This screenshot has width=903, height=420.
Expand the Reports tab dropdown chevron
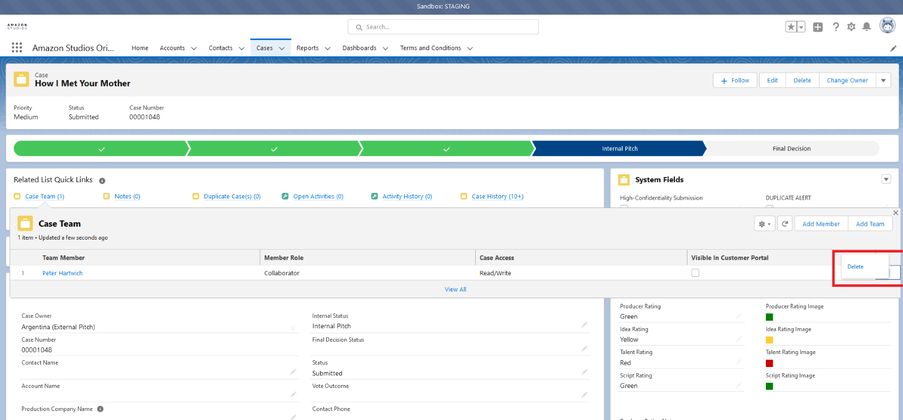(327, 48)
